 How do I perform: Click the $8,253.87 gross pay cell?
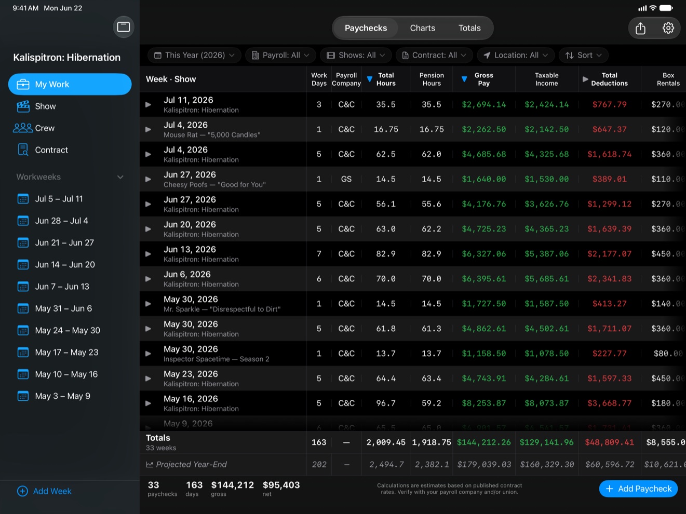click(483, 403)
